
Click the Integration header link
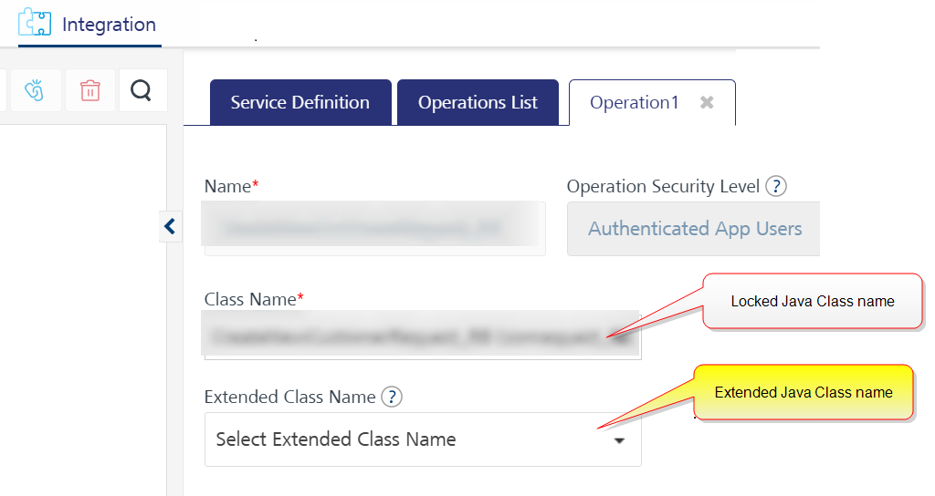pyautogui.click(x=110, y=25)
